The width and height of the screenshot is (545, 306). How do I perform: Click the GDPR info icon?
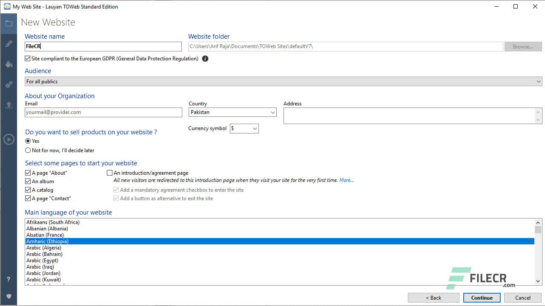click(x=205, y=59)
